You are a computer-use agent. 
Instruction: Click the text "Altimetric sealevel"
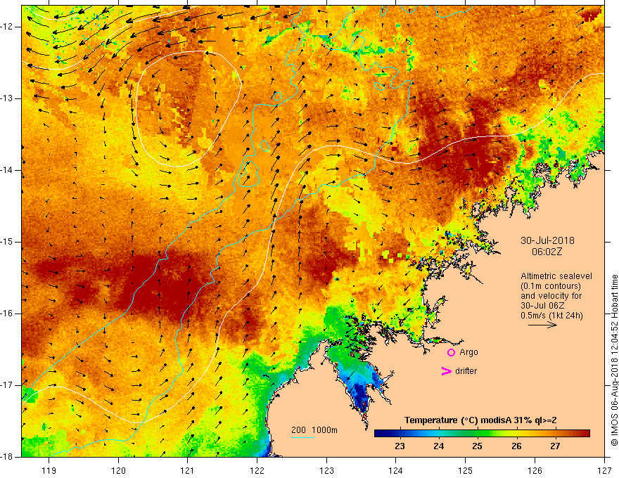[556, 276]
